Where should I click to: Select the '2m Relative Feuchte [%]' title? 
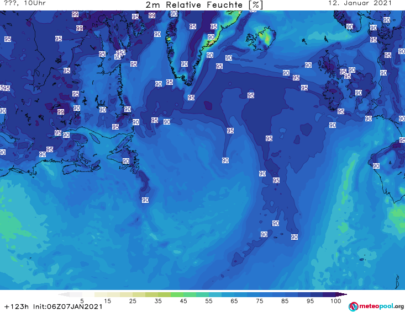(204, 5)
